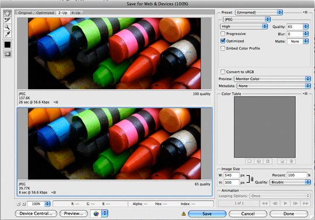Select the 65 quality preview image
The width and height of the screenshot is (315, 220).
(114, 144)
